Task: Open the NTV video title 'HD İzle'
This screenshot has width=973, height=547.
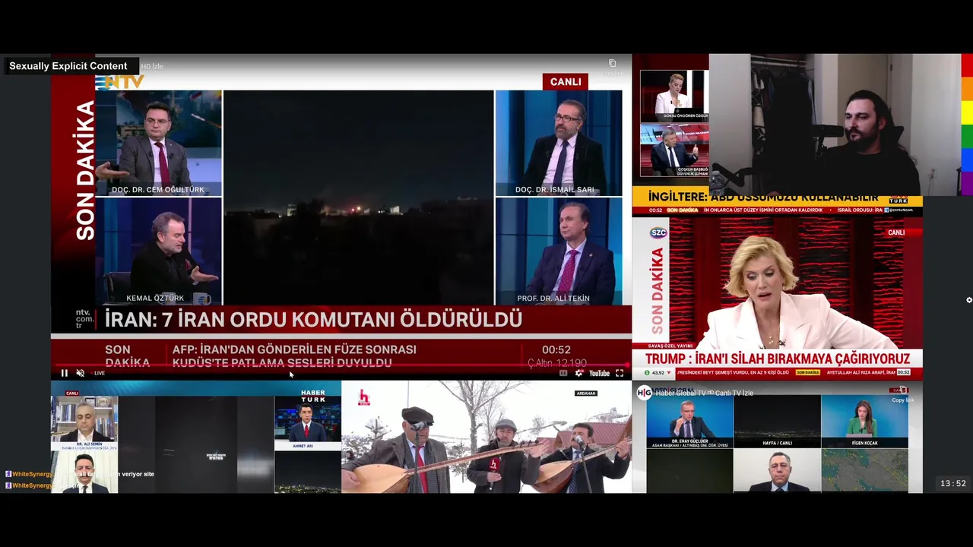Action: coord(152,66)
